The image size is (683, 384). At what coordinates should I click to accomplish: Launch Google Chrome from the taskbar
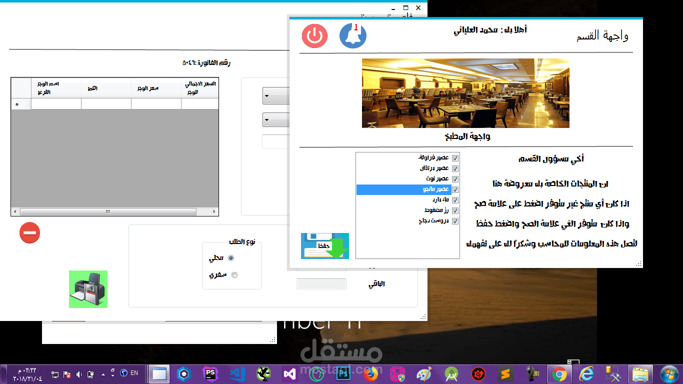[x=559, y=373]
